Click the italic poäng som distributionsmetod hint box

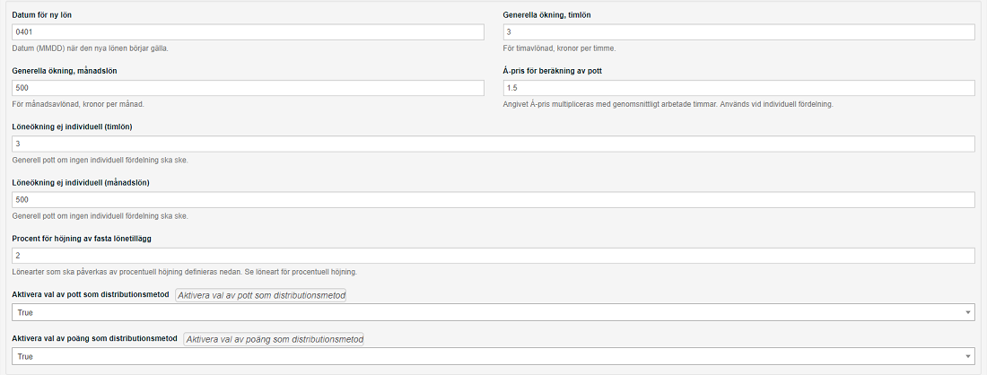[x=274, y=339]
